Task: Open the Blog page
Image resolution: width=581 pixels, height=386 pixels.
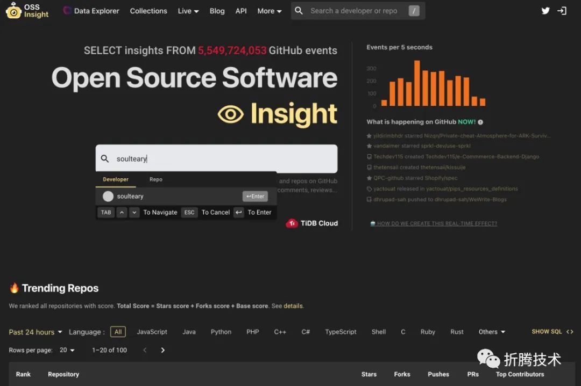Action: pos(217,11)
